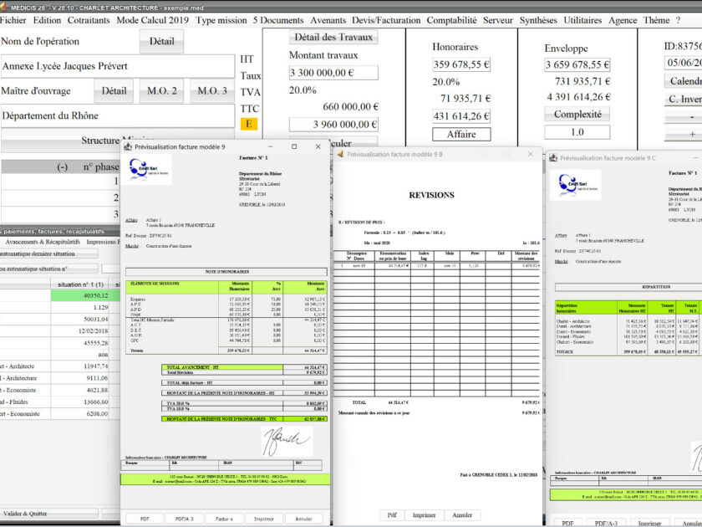
Task: Click Imprimer in the modèle 9 preview
Action: [x=264, y=519]
